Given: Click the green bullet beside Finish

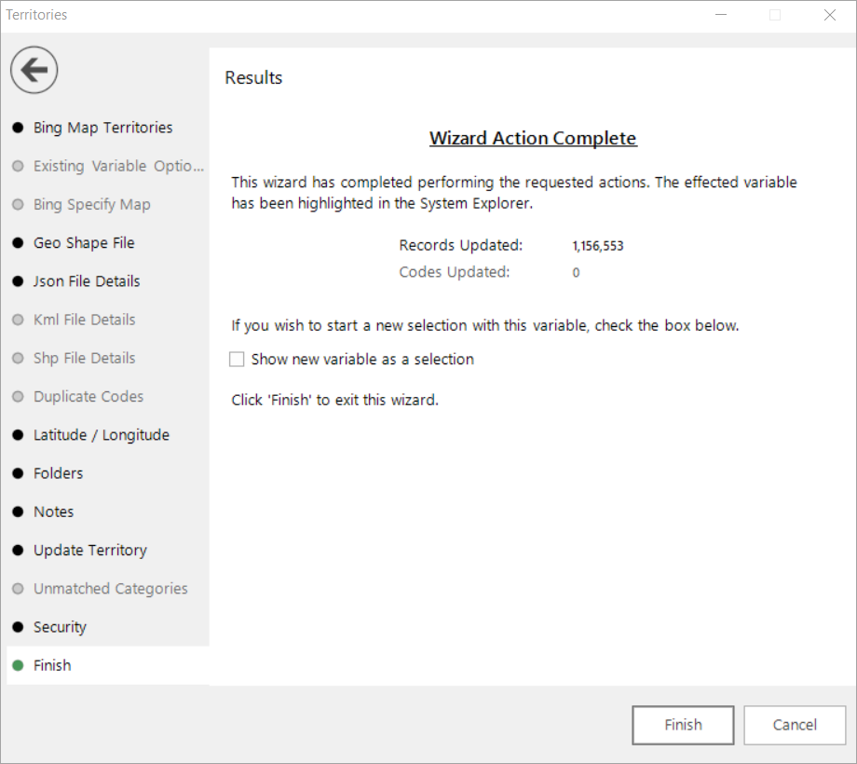Looking at the screenshot, I should tap(18, 665).
